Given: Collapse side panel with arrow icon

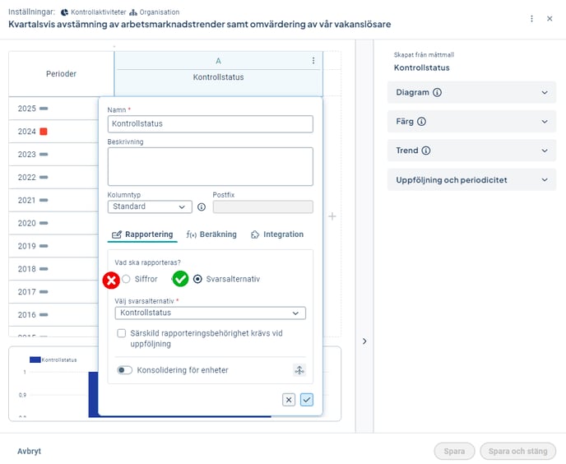Looking at the screenshot, I should tap(364, 341).
